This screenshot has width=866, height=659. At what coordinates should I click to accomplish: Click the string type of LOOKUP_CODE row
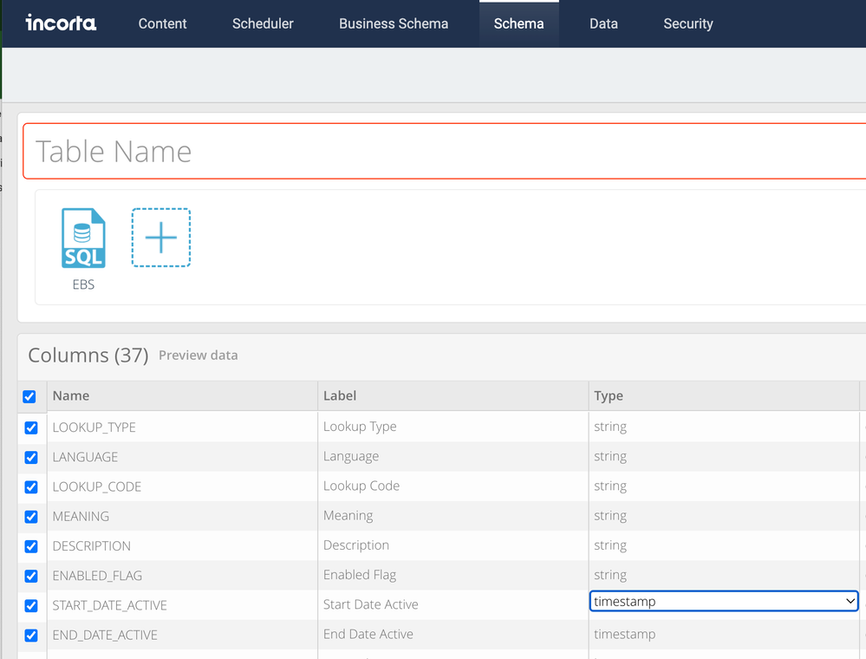610,486
